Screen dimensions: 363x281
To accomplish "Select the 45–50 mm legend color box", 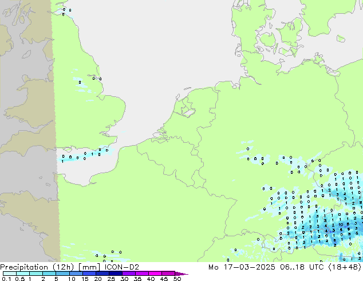I will (168, 274).
